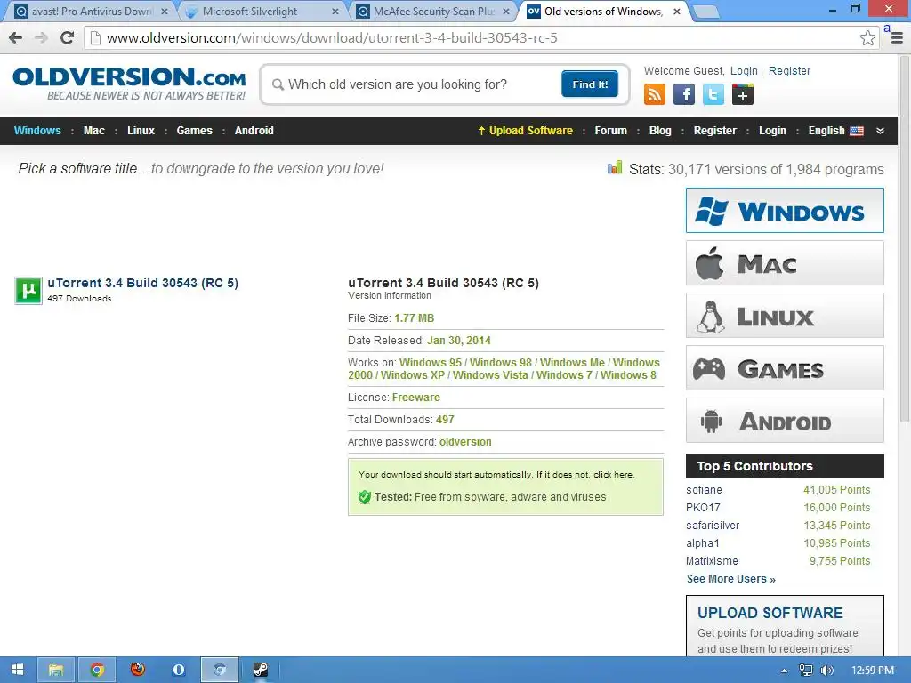Click Login in the black nav bar
The width and height of the screenshot is (911, 683).
(772, 131)
